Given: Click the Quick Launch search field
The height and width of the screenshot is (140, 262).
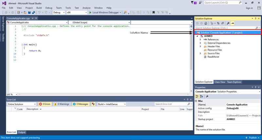Looking at the screenshot, I should point(223,3).
